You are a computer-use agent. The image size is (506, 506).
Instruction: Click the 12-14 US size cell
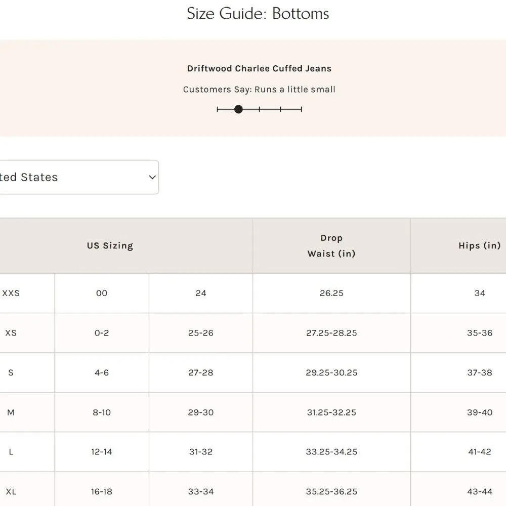click(102, 452)
